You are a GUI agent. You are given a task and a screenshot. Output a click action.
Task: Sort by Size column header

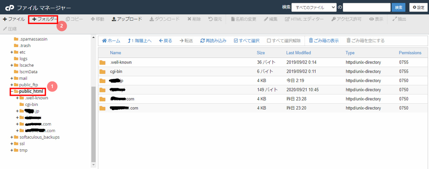point(261,53)
